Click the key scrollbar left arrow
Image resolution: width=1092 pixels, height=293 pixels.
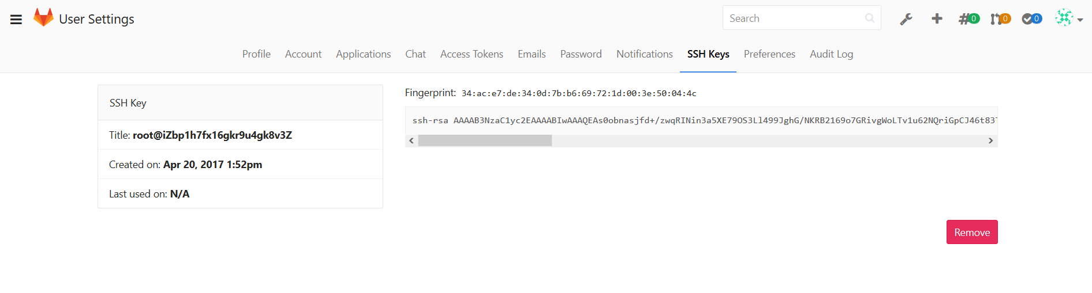[412, 141]
